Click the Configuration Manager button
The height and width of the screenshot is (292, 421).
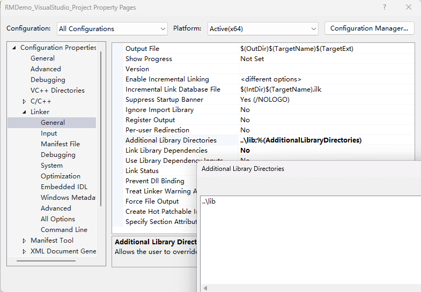click(x=369, y=28)
